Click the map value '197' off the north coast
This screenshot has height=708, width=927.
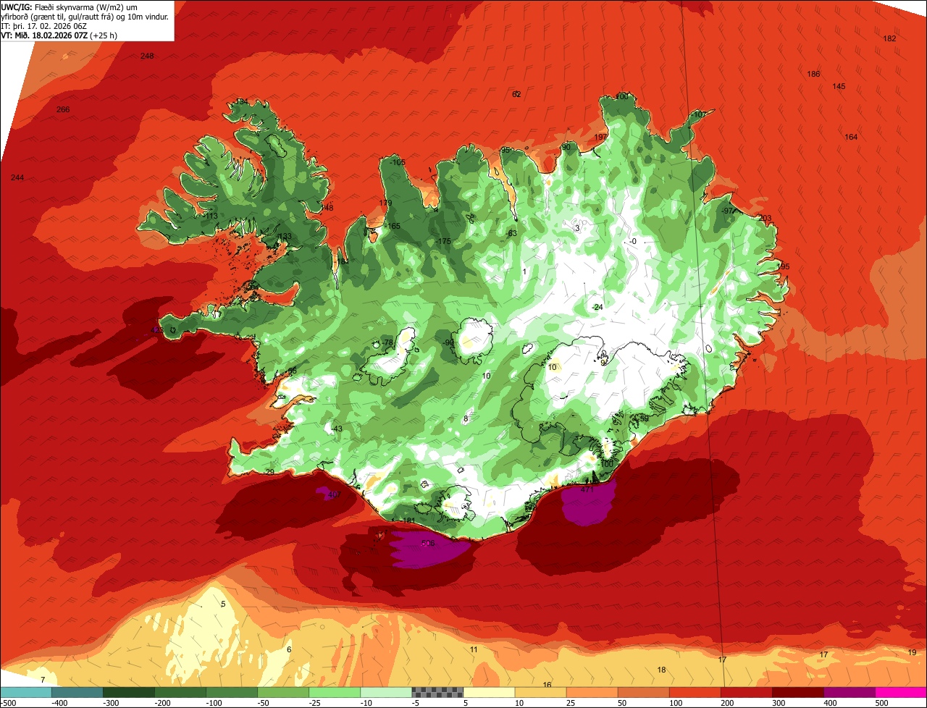pyautogui.click(x=600, y=137)
